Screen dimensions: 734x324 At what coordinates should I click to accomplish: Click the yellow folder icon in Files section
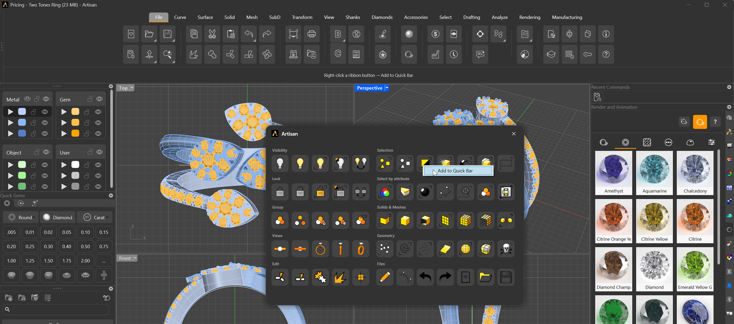point(486,277)
